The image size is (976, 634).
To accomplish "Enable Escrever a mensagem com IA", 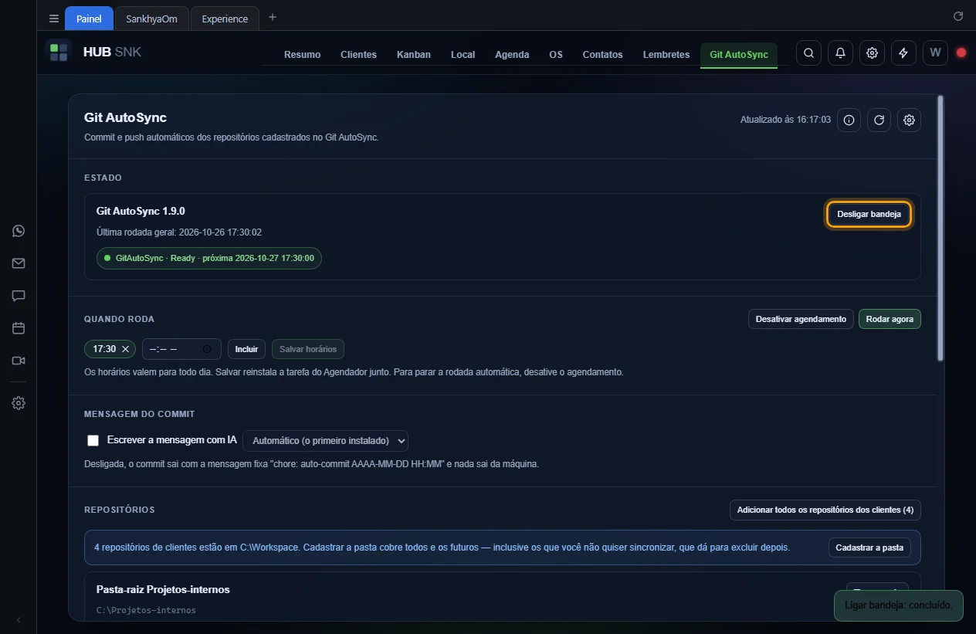I will (93, 440).
